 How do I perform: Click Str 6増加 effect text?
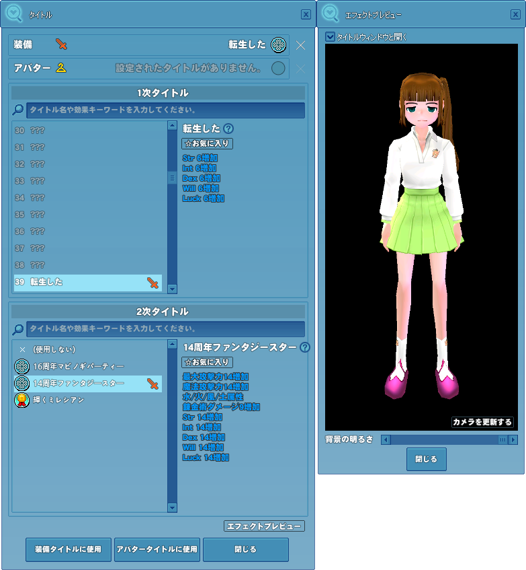[x=200, y=158]
